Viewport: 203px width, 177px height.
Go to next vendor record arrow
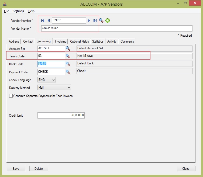(x=89, y=20)
